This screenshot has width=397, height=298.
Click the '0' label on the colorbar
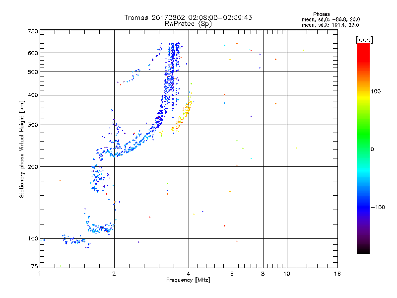(x=372, y=149)
